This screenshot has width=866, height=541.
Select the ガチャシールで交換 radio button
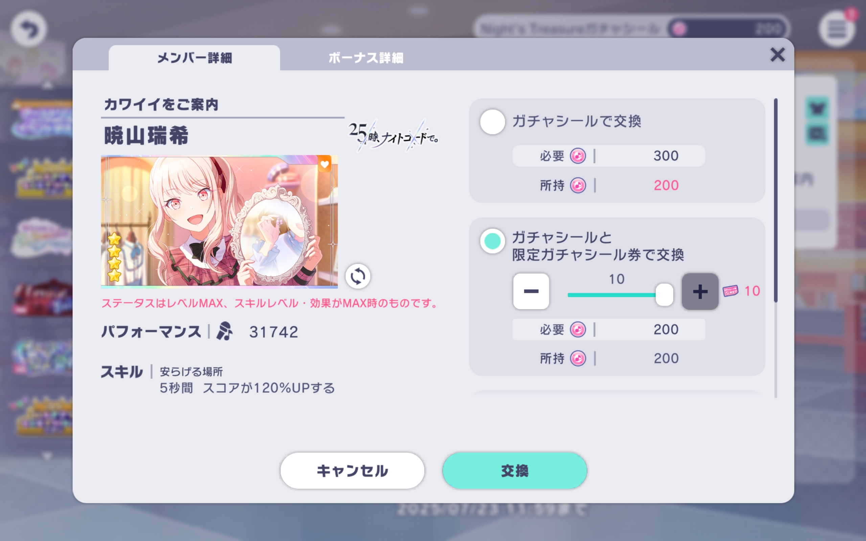pyautogui.click(x=493, y=122)
